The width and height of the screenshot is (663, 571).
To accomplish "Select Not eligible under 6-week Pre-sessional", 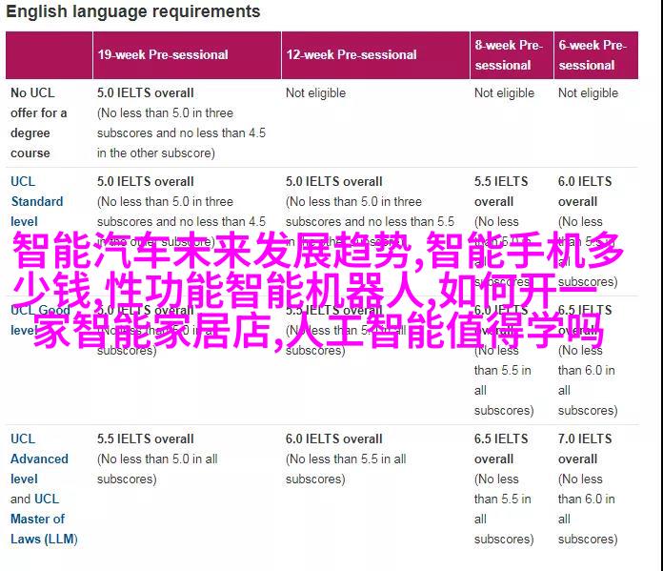I will [x=588, y=93].
